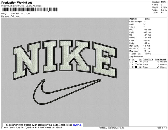Select the 'Colorway 1' value

point(16,16)
